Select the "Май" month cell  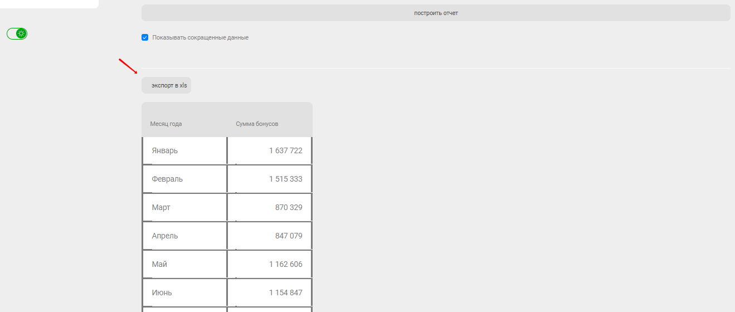click(x=184, y=264)
